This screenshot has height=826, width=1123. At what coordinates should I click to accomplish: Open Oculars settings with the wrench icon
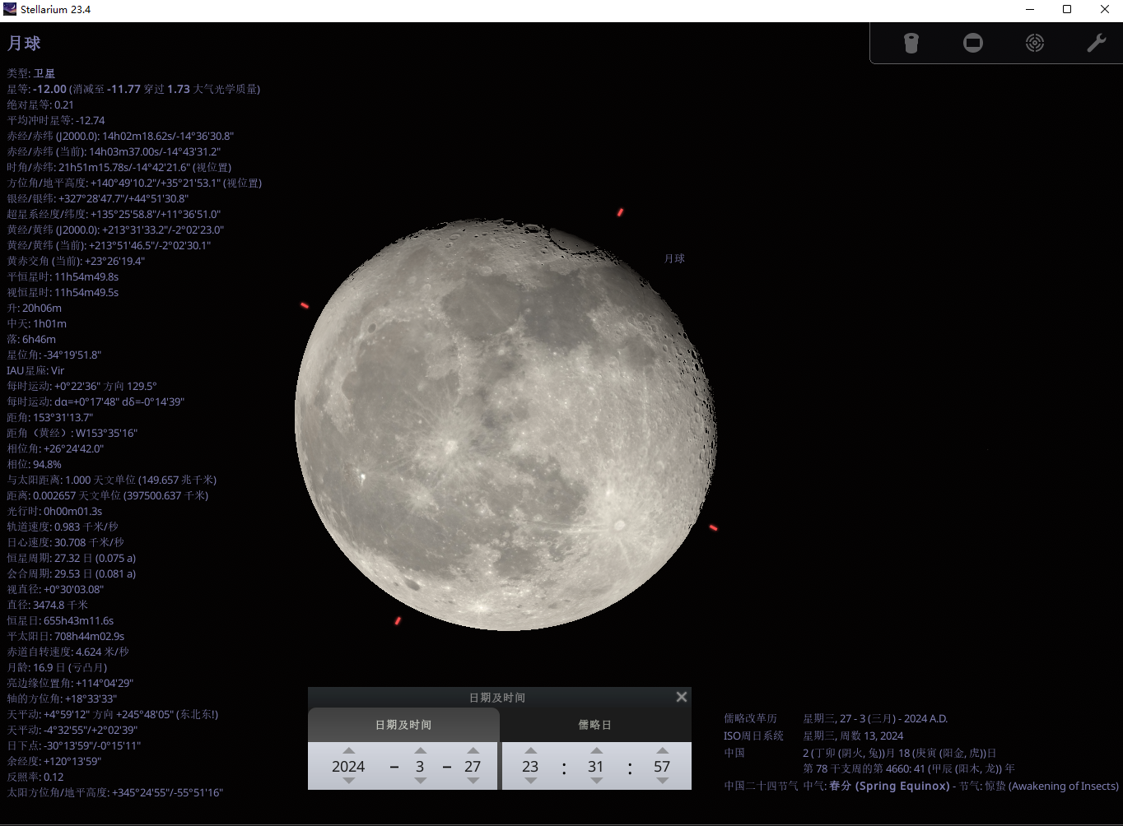pyautogui.click(x=1096, y=43)
